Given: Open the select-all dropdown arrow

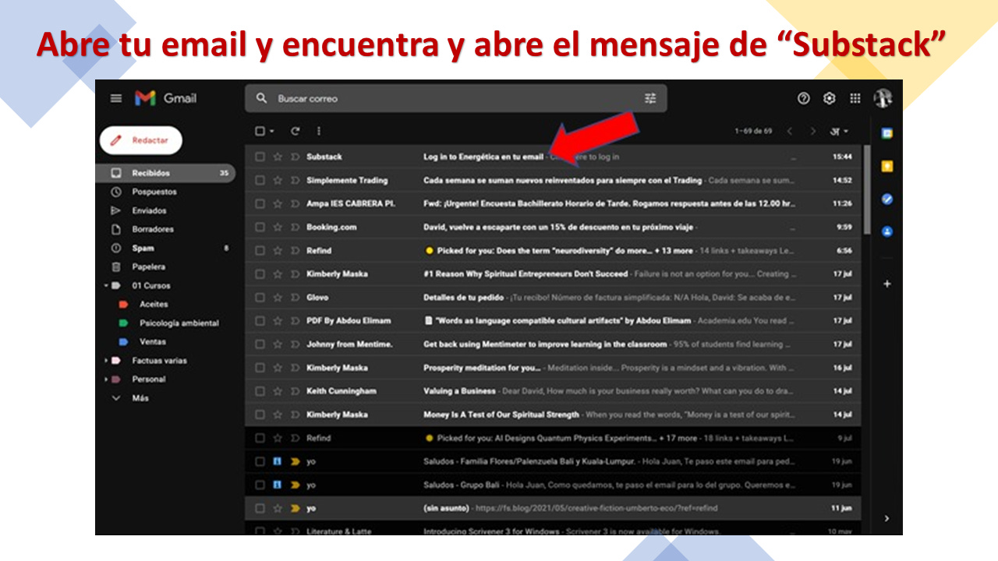Looking at the screenshot, I should click(x=271, y=131).
